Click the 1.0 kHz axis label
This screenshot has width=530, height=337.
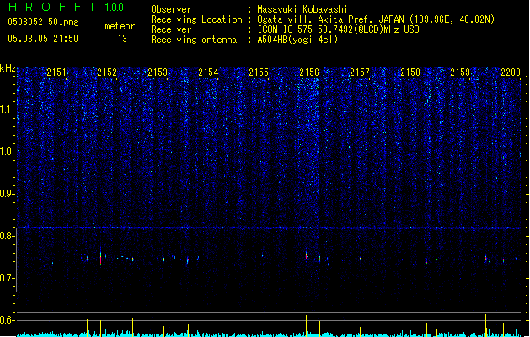coord(8,152)
